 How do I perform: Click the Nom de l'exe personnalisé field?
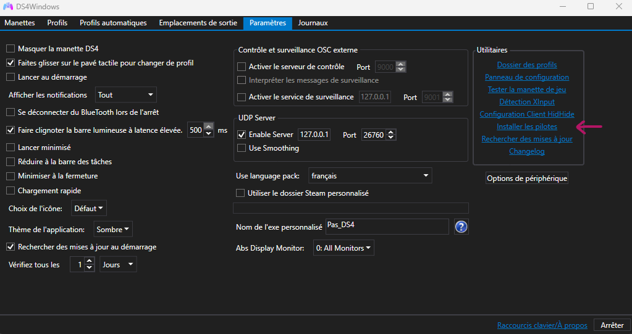[x=386, y=227]
